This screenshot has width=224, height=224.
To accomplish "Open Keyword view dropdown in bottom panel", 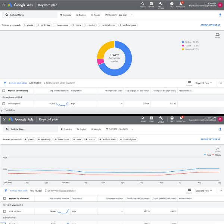I will 203,191.
